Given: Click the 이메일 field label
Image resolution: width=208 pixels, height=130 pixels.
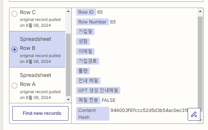Looking at the screenshot, I should coord(85,51).
